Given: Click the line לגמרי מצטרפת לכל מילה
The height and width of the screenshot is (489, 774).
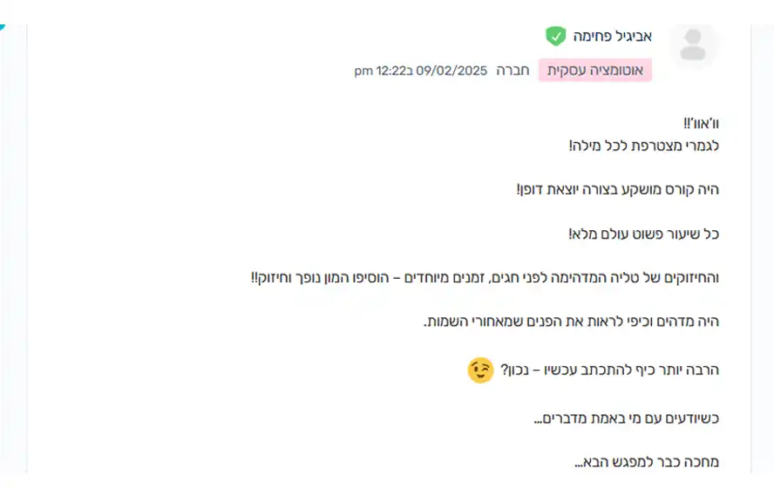Looking at the screenshot, I should tap(643, 146).
